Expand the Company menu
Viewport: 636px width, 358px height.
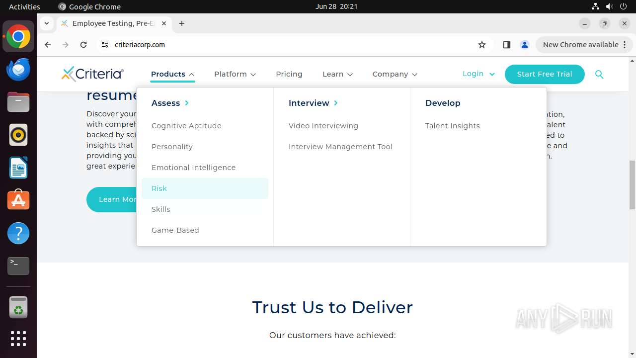(395, 74)
